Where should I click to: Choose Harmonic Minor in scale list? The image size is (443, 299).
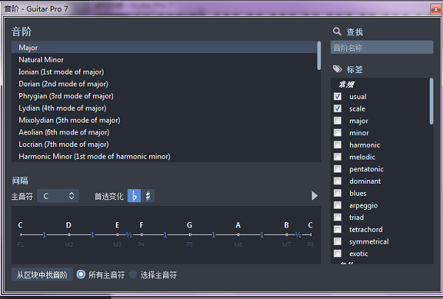tap(94, 157)
